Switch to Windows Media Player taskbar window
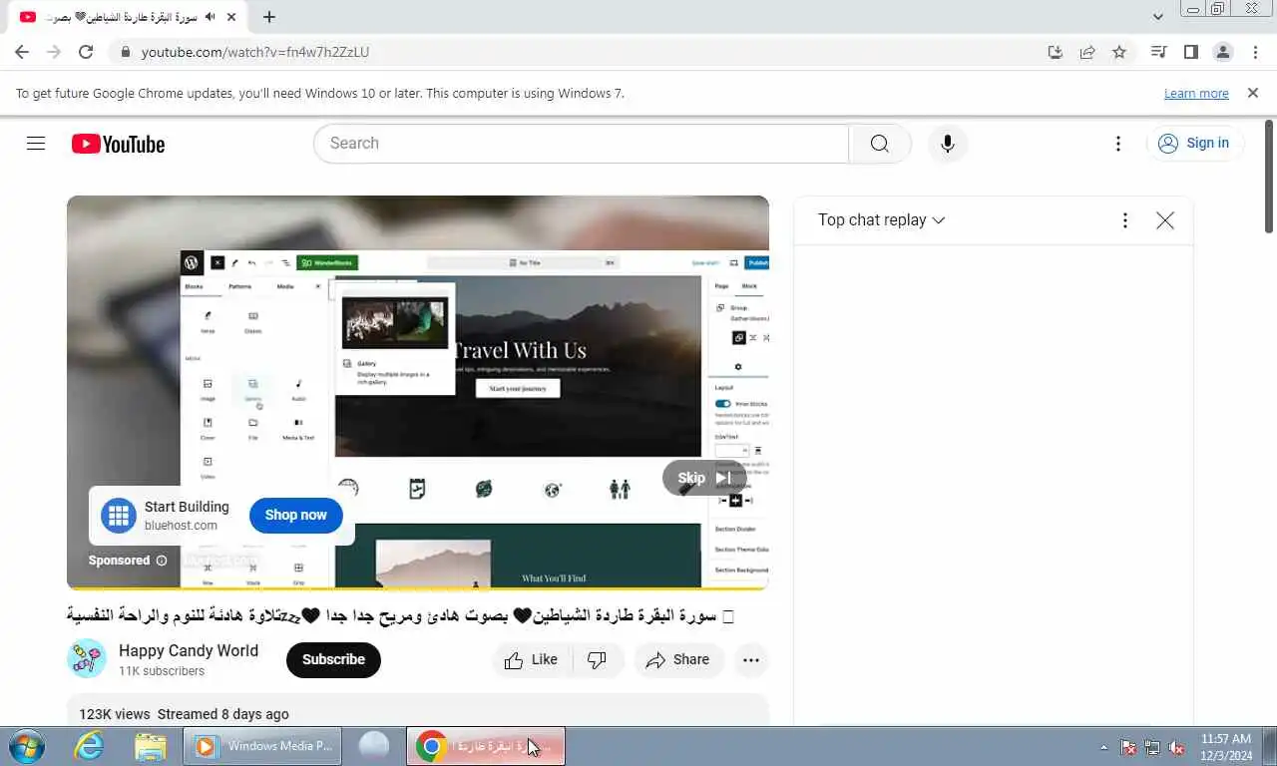 coord(262,746)
